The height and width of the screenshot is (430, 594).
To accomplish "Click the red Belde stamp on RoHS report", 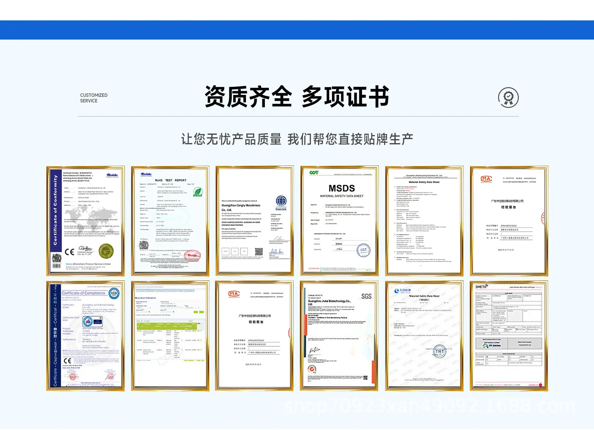I will point(192,255).
